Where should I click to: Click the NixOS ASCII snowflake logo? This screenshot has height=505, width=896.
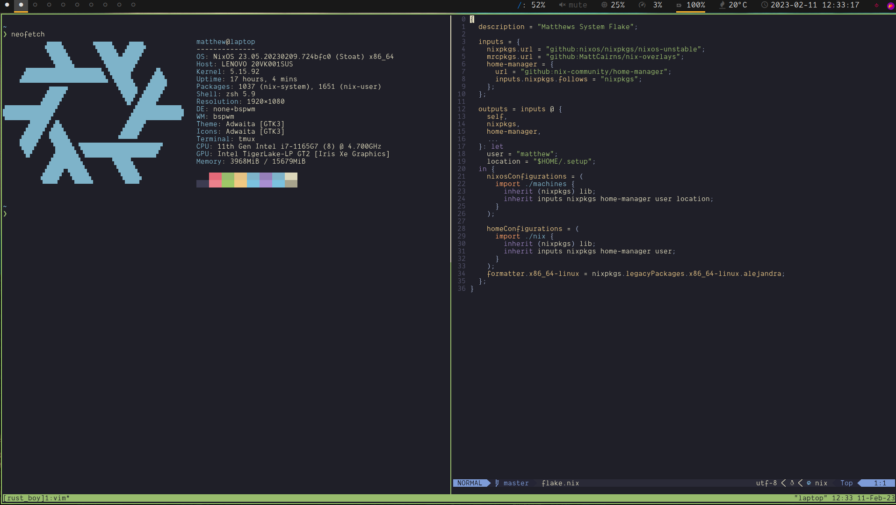click(94, 113)
